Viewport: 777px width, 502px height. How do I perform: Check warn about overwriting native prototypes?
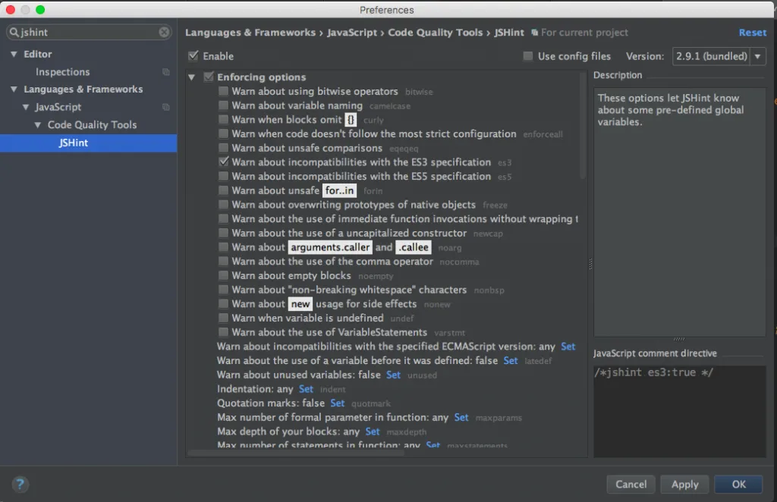[224, 205]
